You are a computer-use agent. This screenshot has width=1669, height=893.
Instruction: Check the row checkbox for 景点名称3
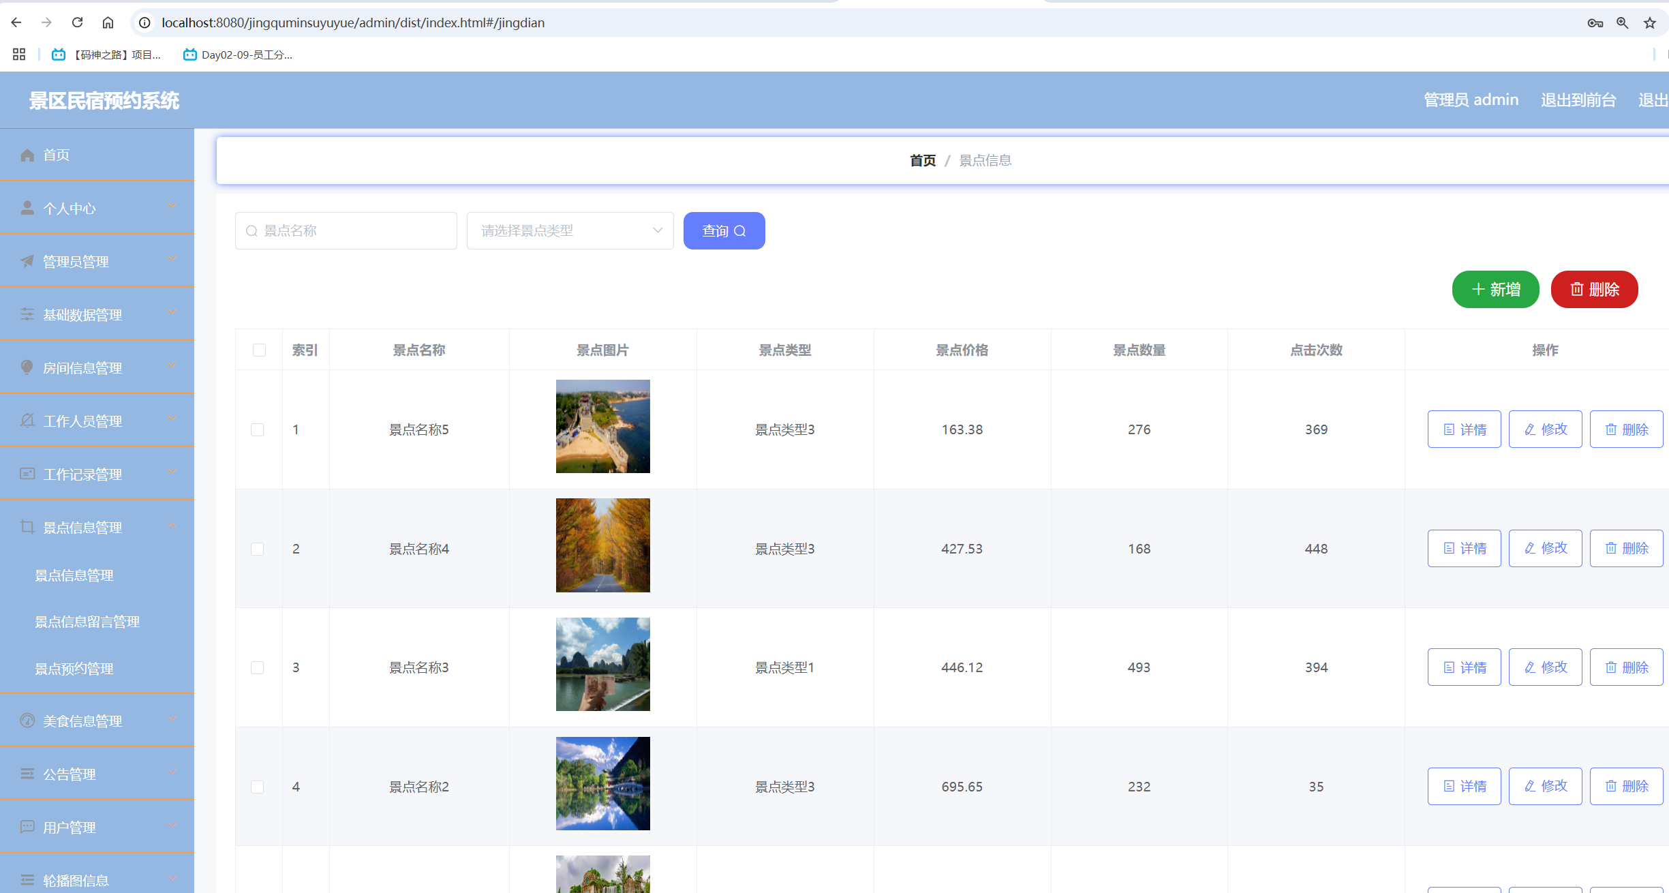(258, 667)
